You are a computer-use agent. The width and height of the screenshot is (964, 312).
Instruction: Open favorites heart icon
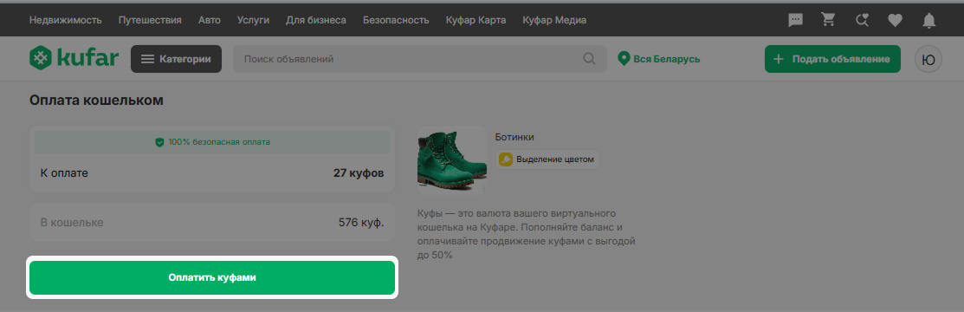(x=896, y=20)
